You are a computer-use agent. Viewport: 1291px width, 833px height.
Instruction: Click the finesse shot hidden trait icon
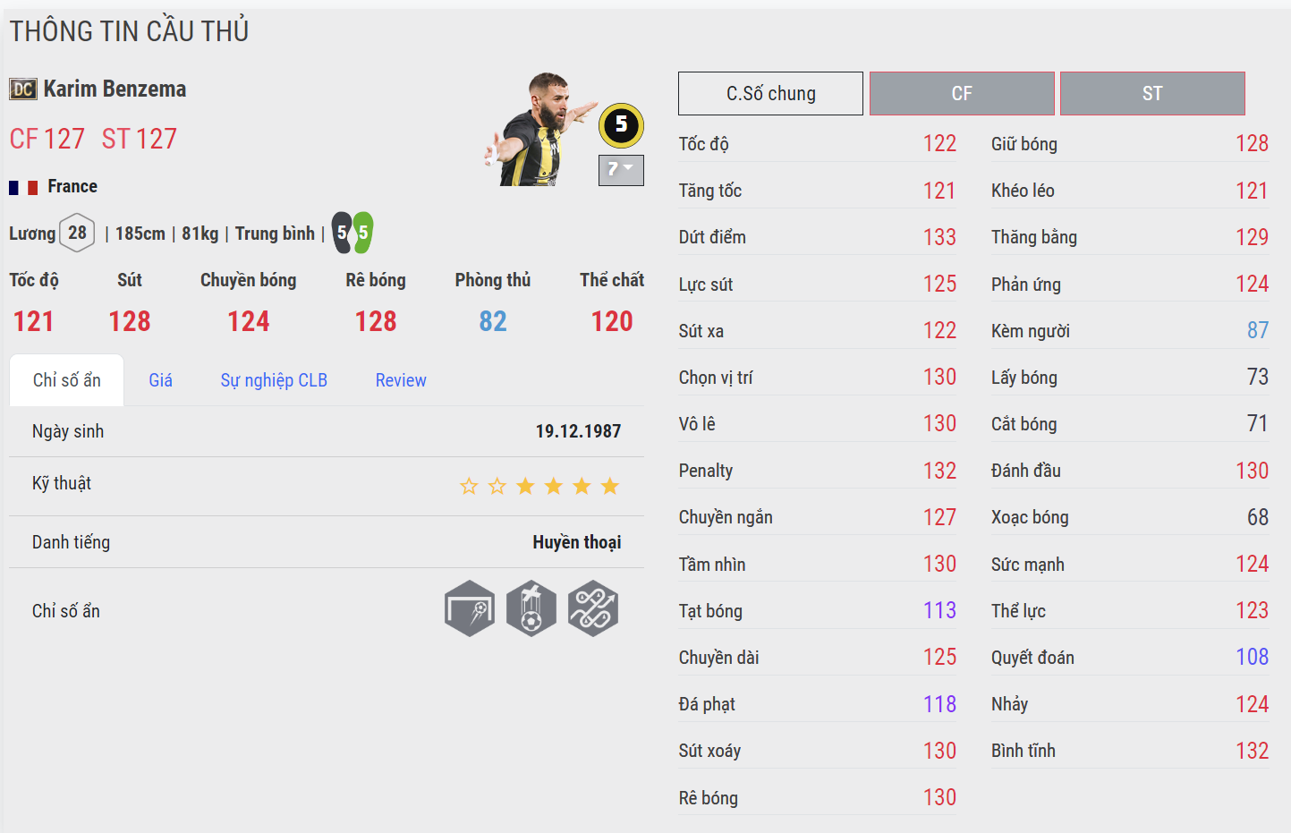pyautogui.click(x=470, y=608)
